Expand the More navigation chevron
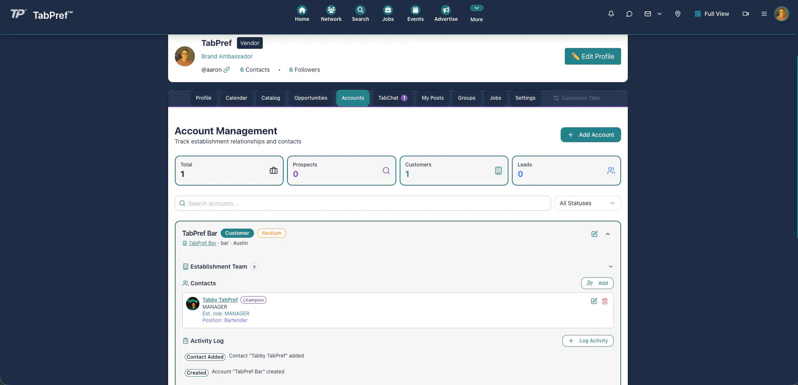Image resolution: width=798 pixels, height=385 pixels. (x=476, y=8)
